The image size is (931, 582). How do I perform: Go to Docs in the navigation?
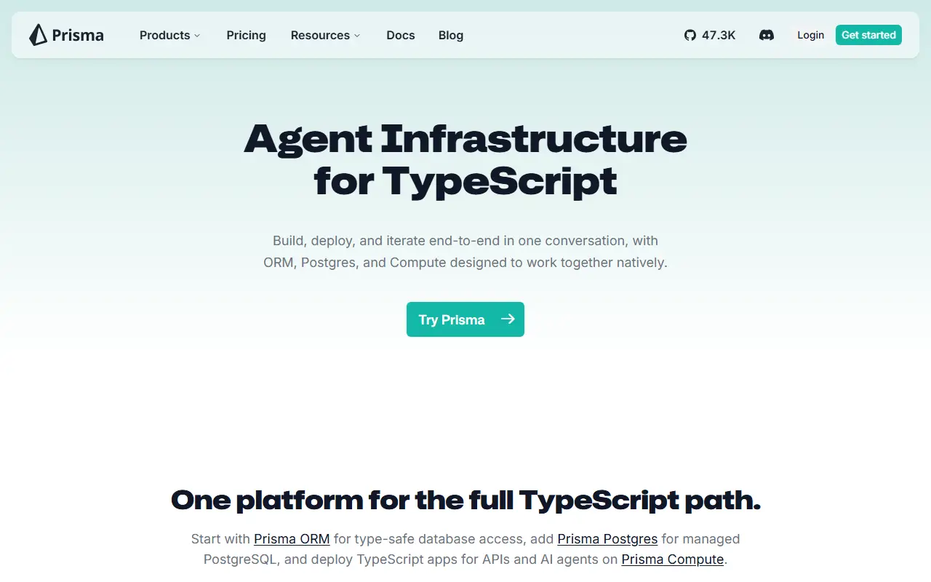(401, 35)
